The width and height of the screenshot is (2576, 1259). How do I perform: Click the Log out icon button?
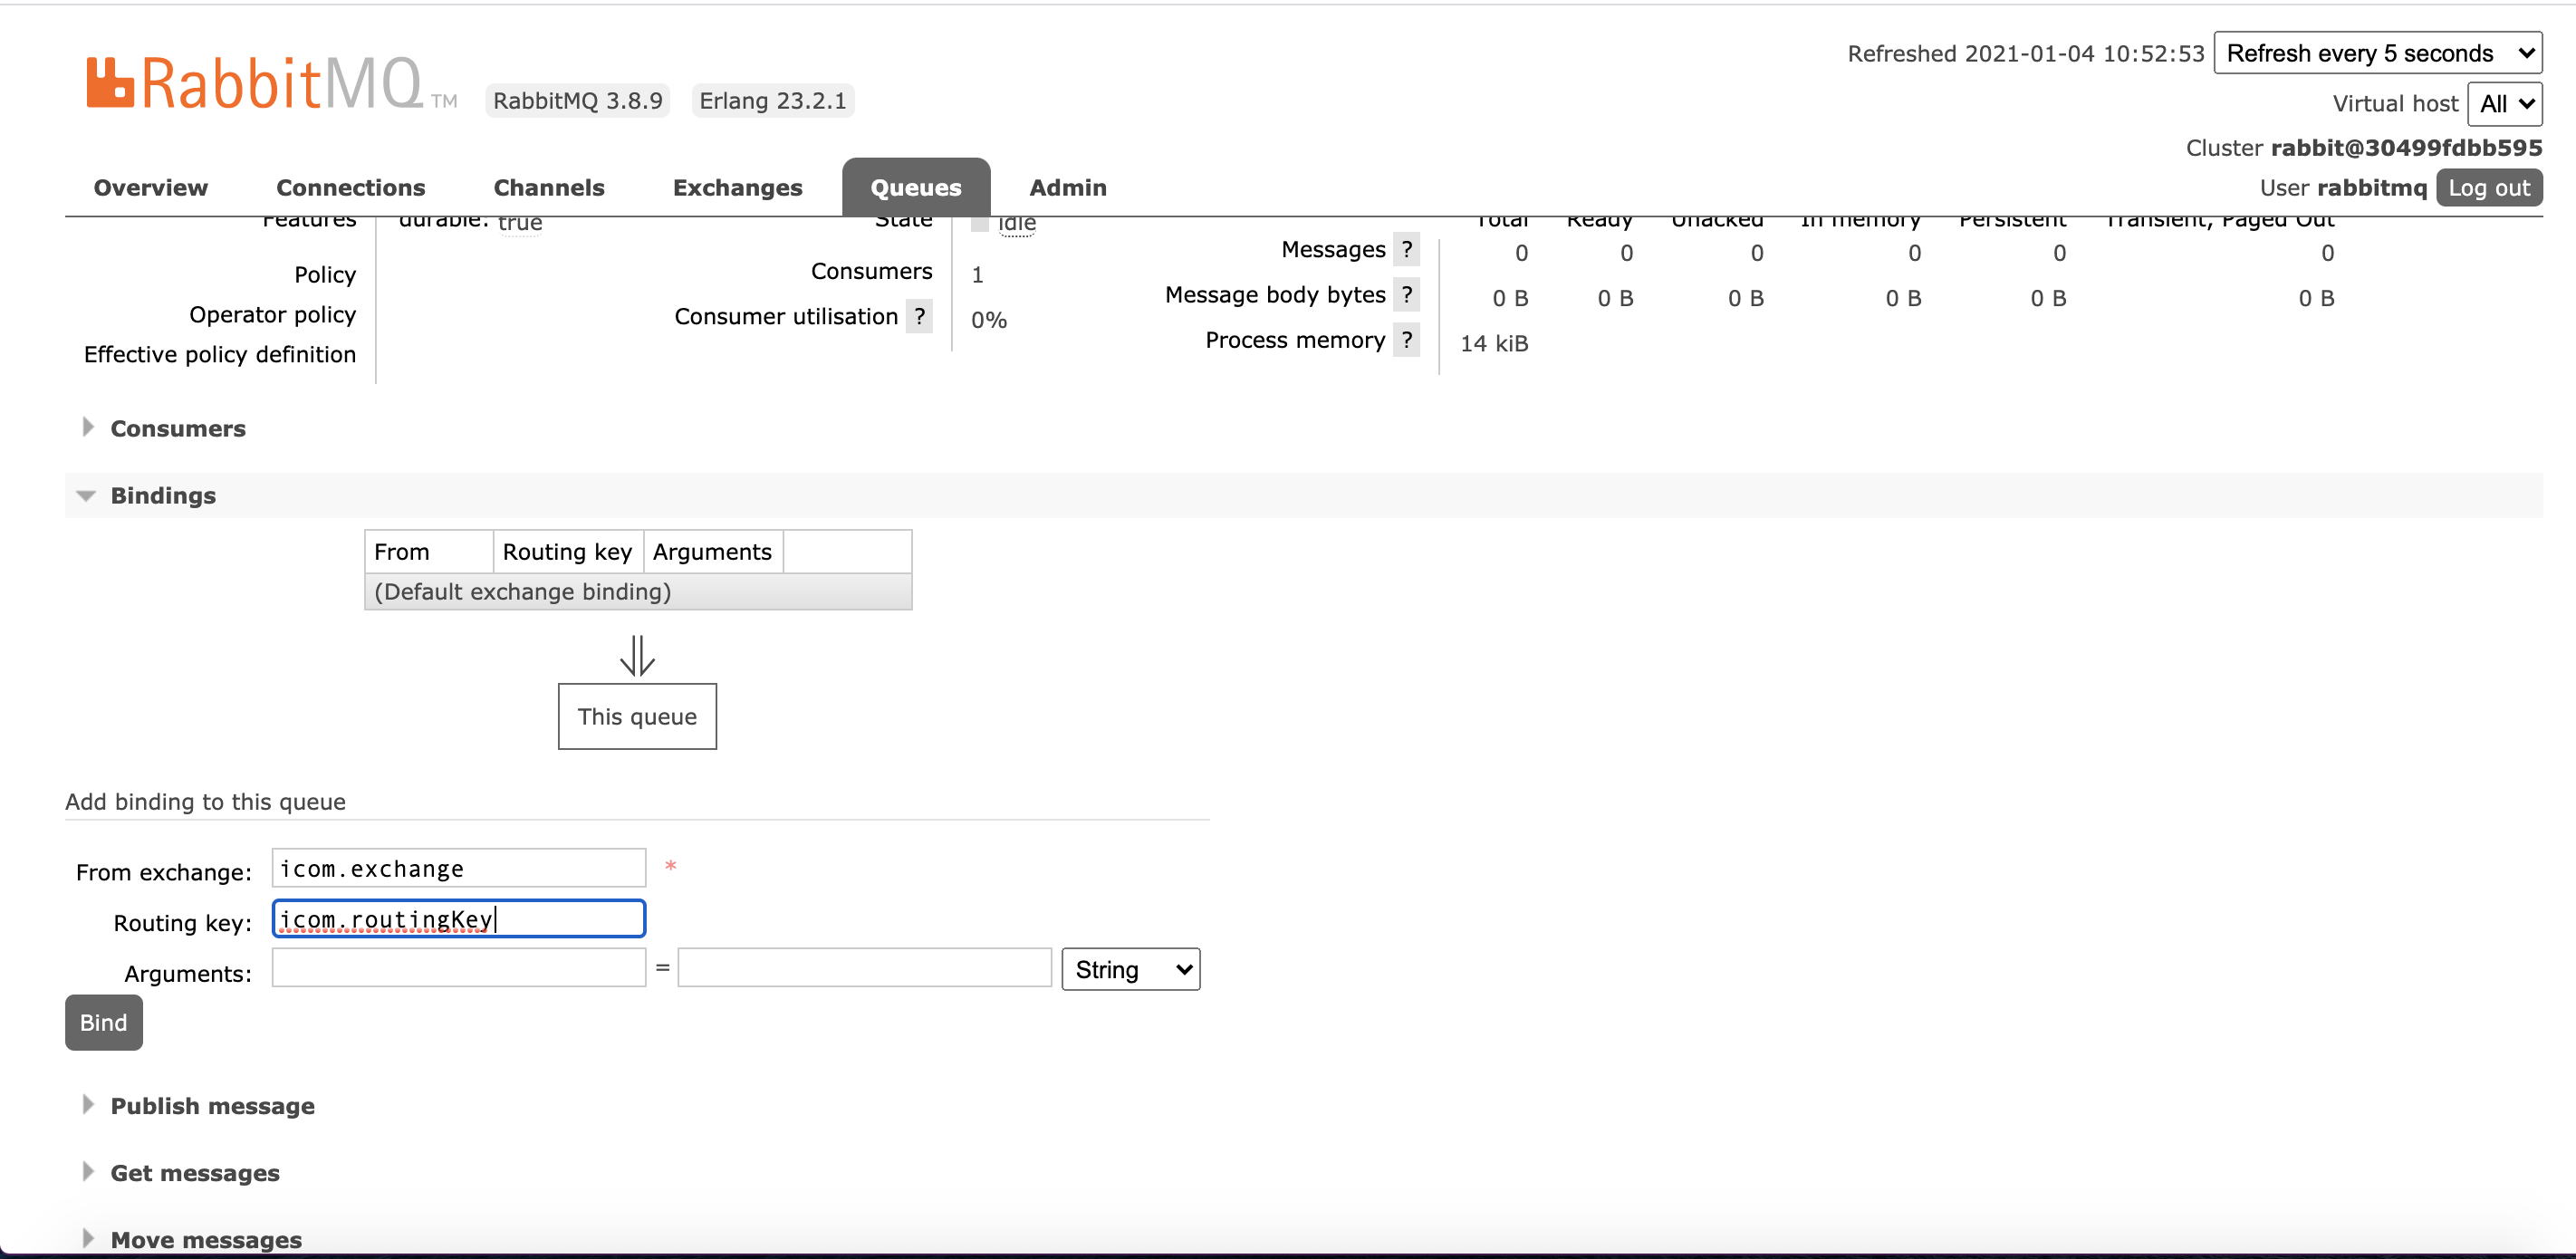click(2491, 186)
